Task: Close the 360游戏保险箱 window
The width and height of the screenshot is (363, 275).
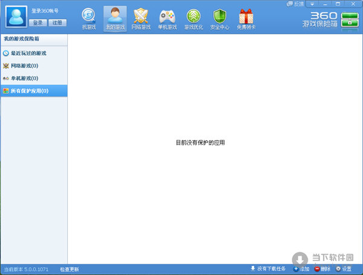Action: pyautogui.click(x=353, y=4)
